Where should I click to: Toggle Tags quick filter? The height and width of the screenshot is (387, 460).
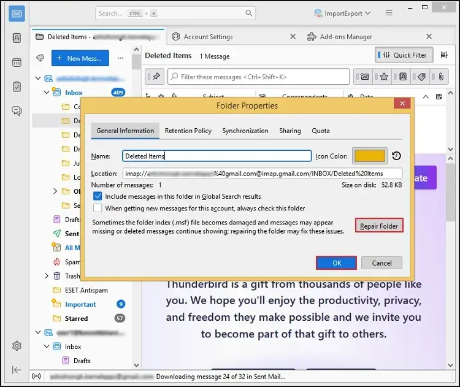click(x=420, y=77)
